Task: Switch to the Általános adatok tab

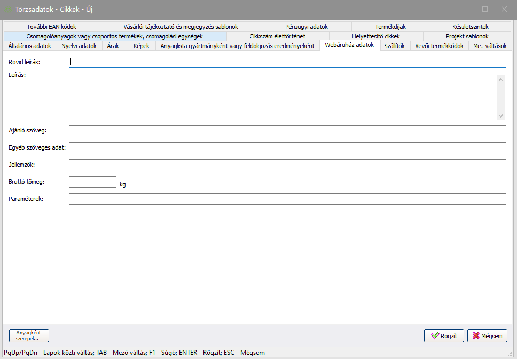Action: 30,46
